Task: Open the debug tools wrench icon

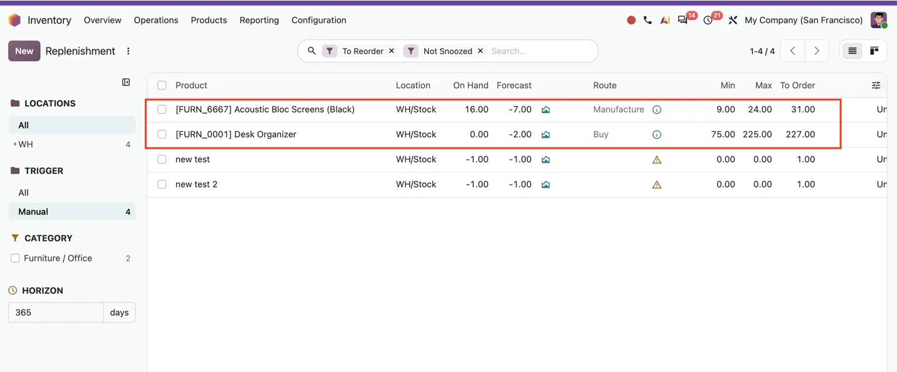Action: [x=733, y=20]
